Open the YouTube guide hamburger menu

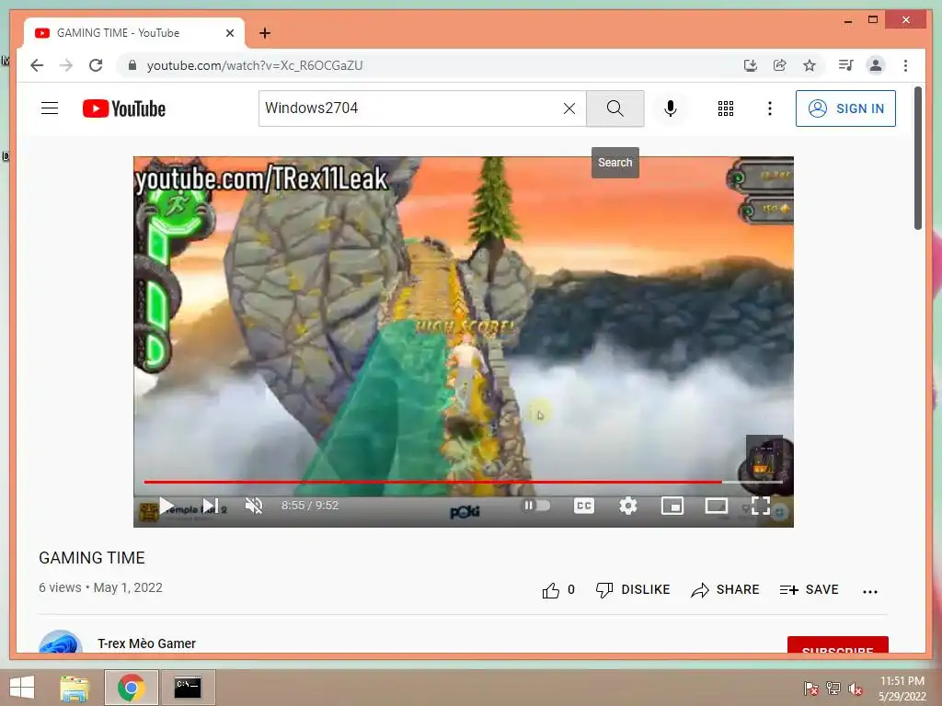50,108
